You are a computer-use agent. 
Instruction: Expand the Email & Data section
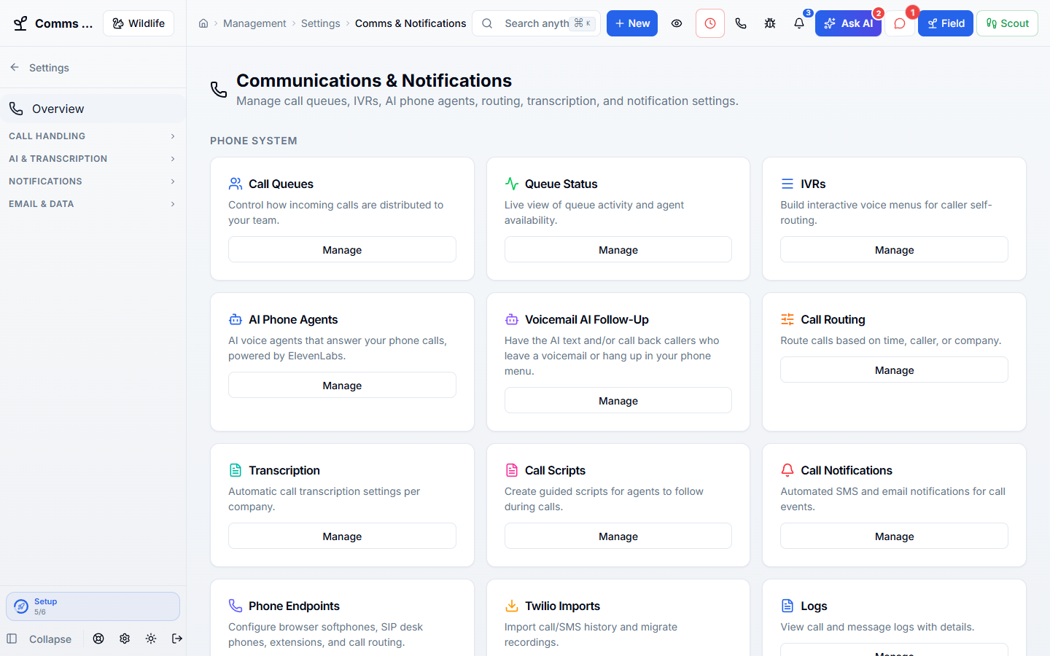(93, 204)
